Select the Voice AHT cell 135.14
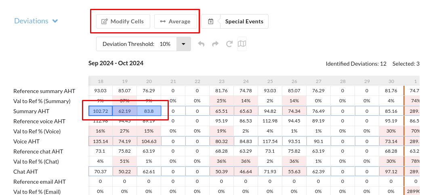 coord(101,141)
